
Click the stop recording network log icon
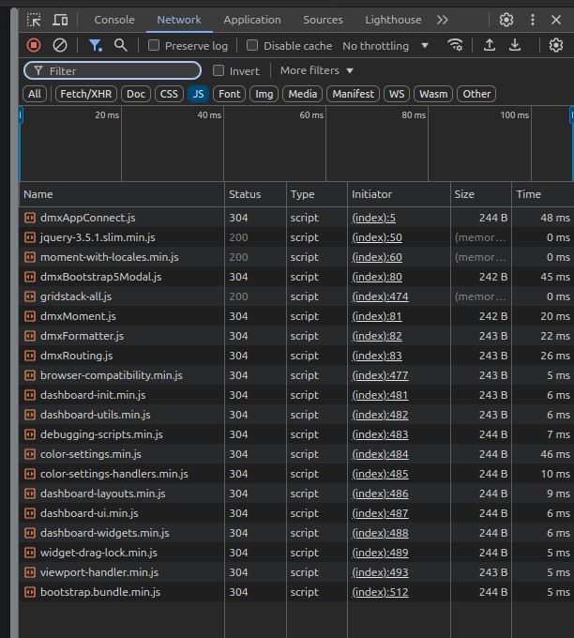pyautogui.click(x=34, y=45)
